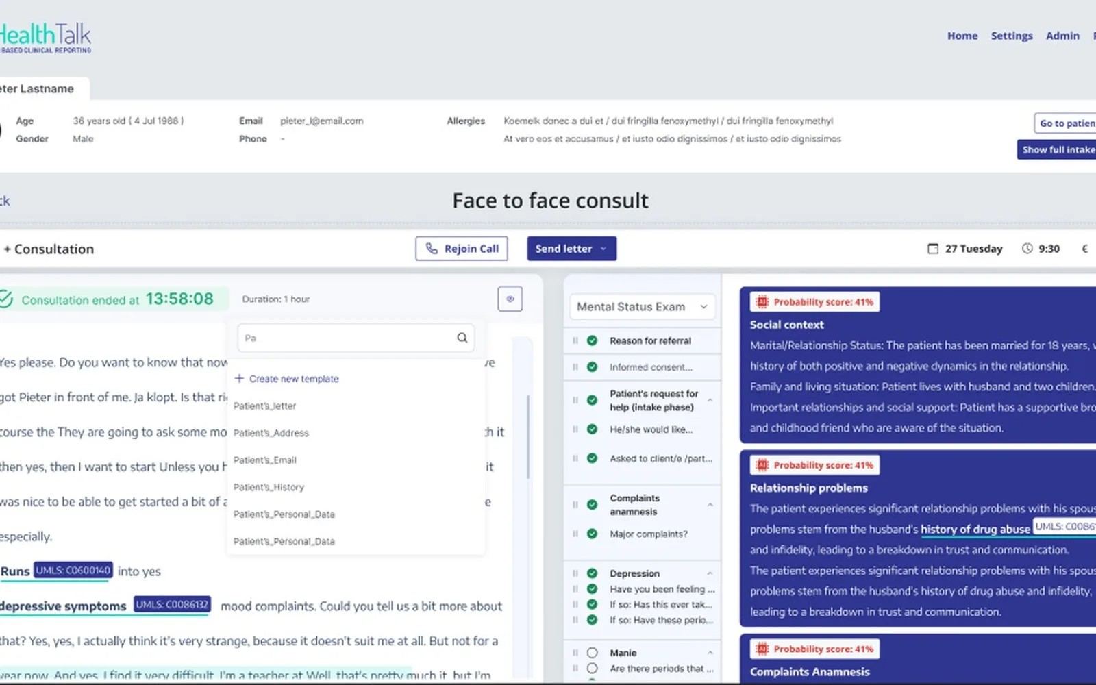Viewport: 1096px width, 685px height.
Task: Toggle the Reason for referral check circle
Action: tap(593, 340)
